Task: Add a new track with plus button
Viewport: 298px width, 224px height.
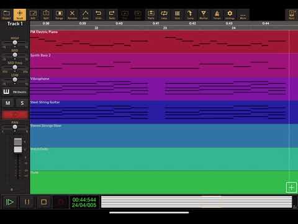Action: tap(291, 188)
